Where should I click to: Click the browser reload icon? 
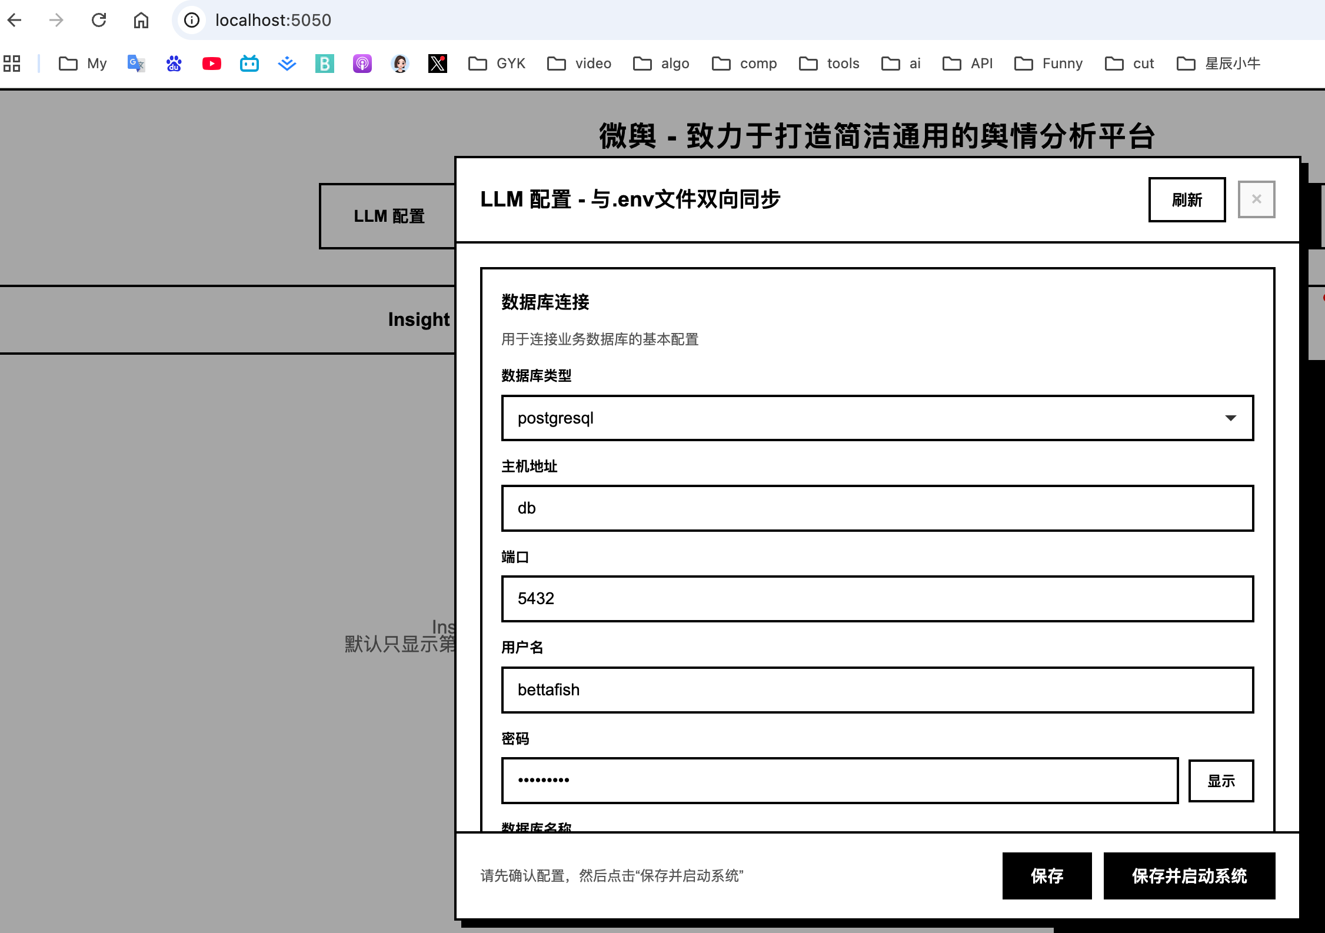[99, 21]
